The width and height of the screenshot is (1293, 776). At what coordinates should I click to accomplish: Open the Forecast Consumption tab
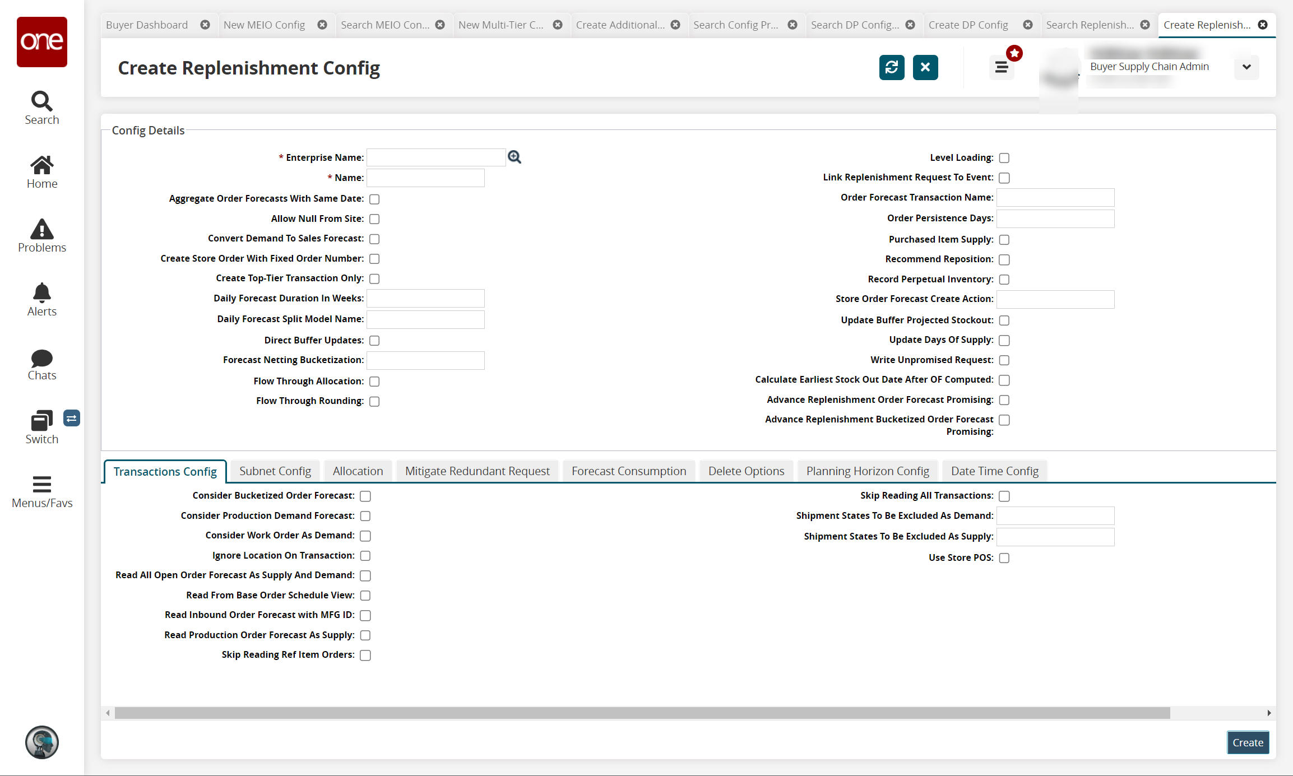(628, 471)
